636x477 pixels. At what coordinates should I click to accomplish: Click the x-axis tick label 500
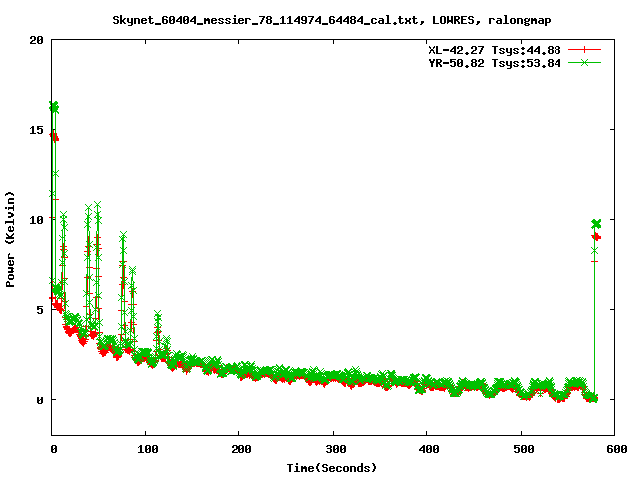tap(524, 449)
